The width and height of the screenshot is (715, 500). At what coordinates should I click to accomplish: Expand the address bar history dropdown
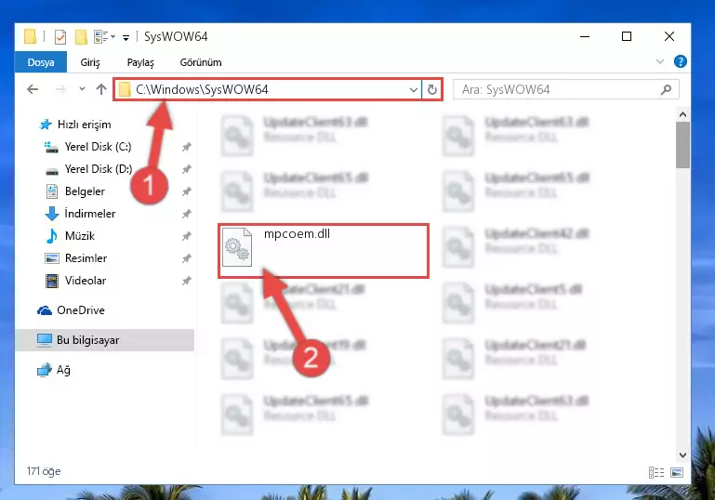[413, 90]
